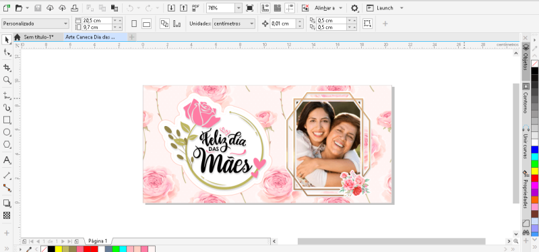The width and height of the screenshot is (539, 252).
Task: Open the Welcome screen home tab icon
Action: click(x=18, y=37)
